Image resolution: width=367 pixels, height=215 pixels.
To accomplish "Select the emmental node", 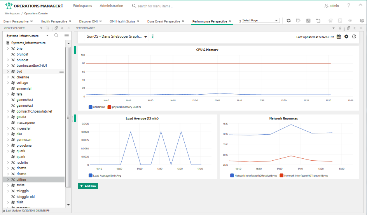I will (24, 88).
